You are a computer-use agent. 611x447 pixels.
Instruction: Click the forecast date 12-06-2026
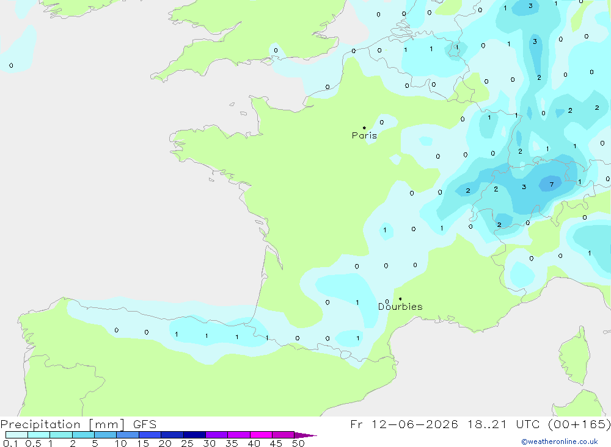tap(415, 424)
